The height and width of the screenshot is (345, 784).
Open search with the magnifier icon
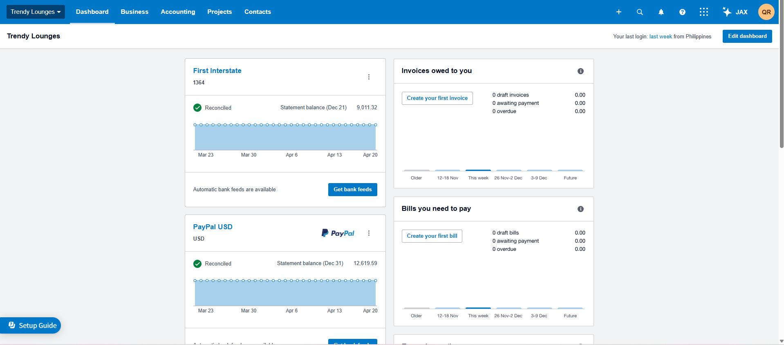point(640,12)
